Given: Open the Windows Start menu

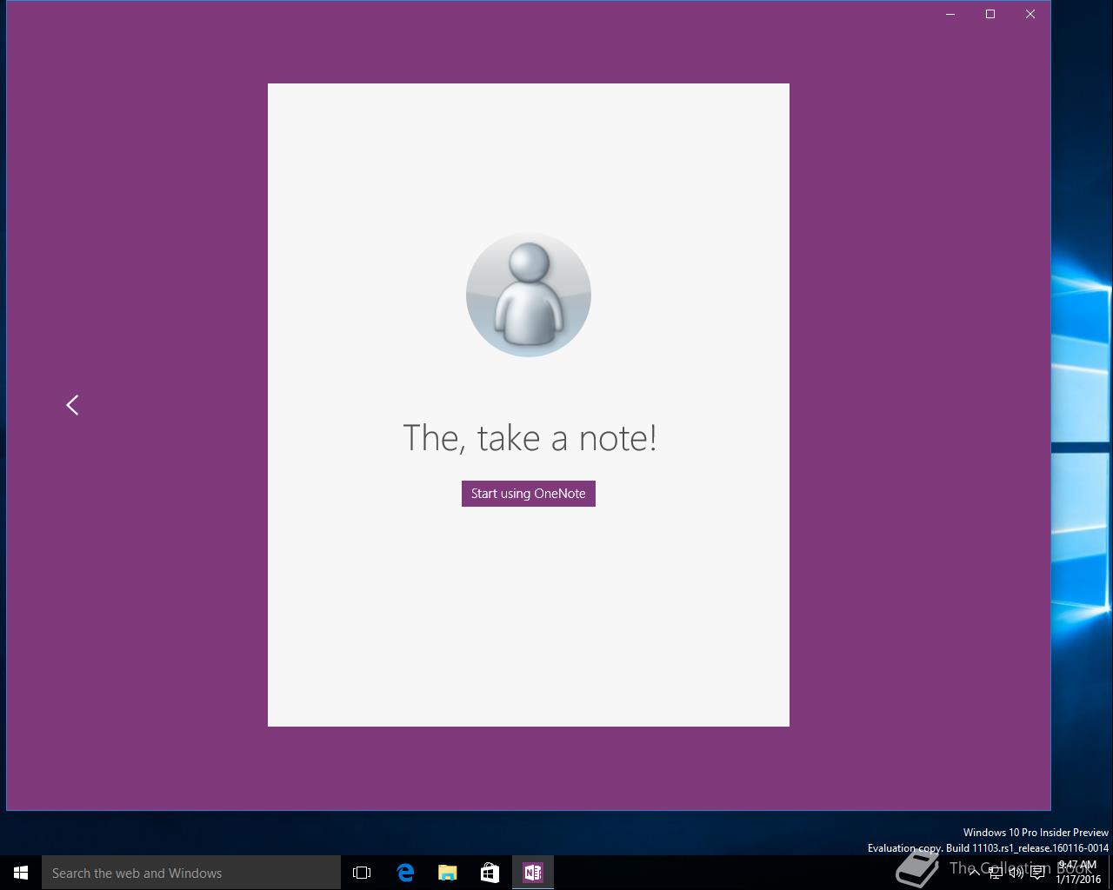Looking at the screenshot, I should coord(21,873).
